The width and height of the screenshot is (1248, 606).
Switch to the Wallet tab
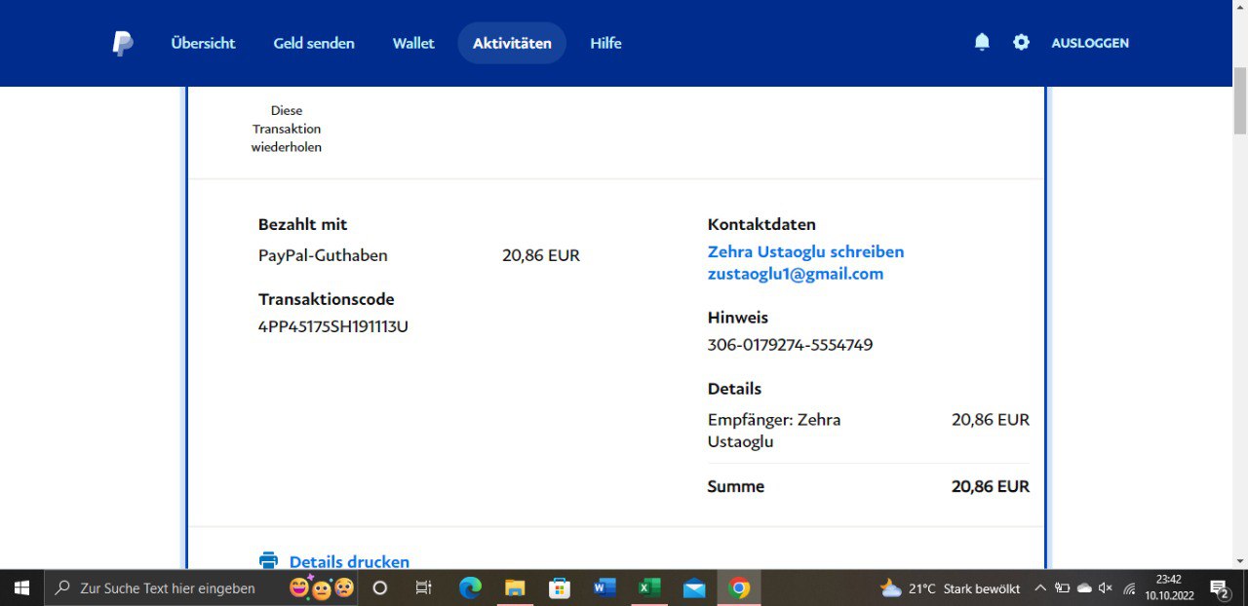pyautogui.click(x=413, y=43)
